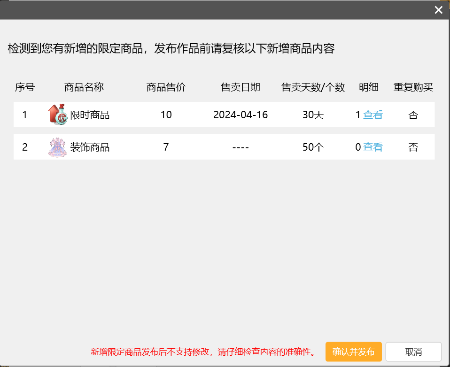Viewport: 450px width, 367px height.
Task: Open 查看 details for 装饰商品
Action: point(372,147)
